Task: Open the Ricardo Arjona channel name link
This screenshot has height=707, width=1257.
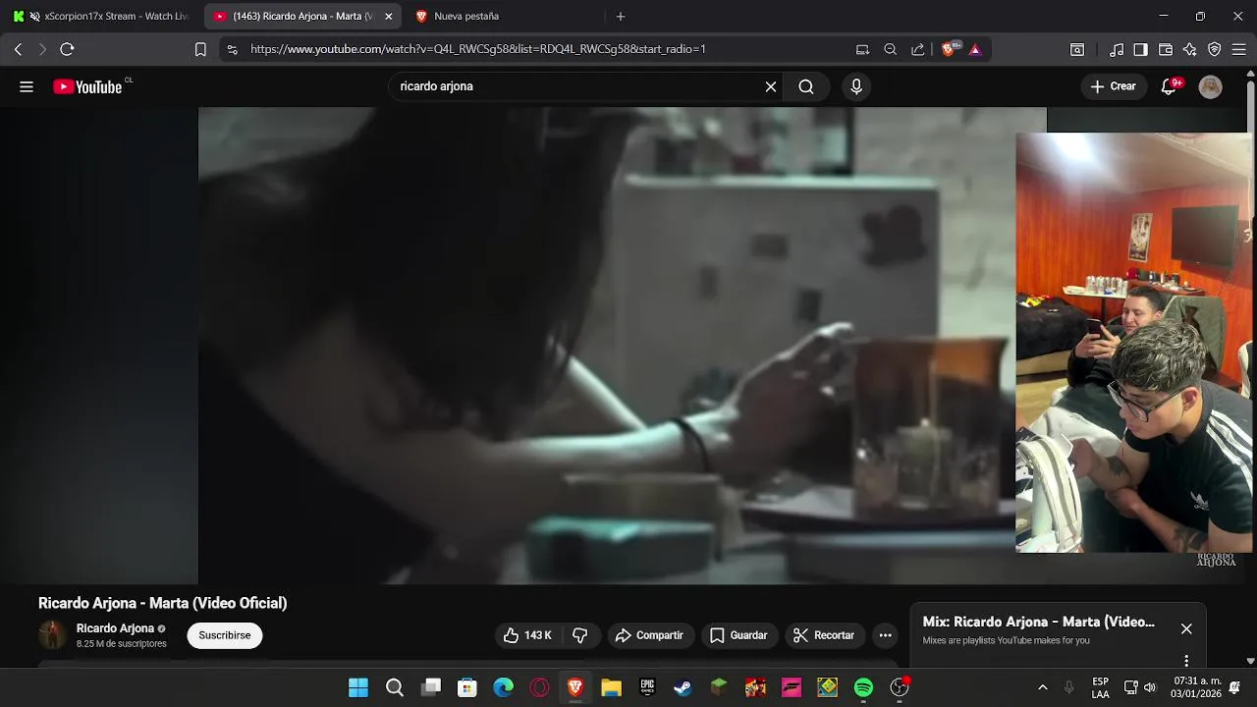Action: point(115,628)
